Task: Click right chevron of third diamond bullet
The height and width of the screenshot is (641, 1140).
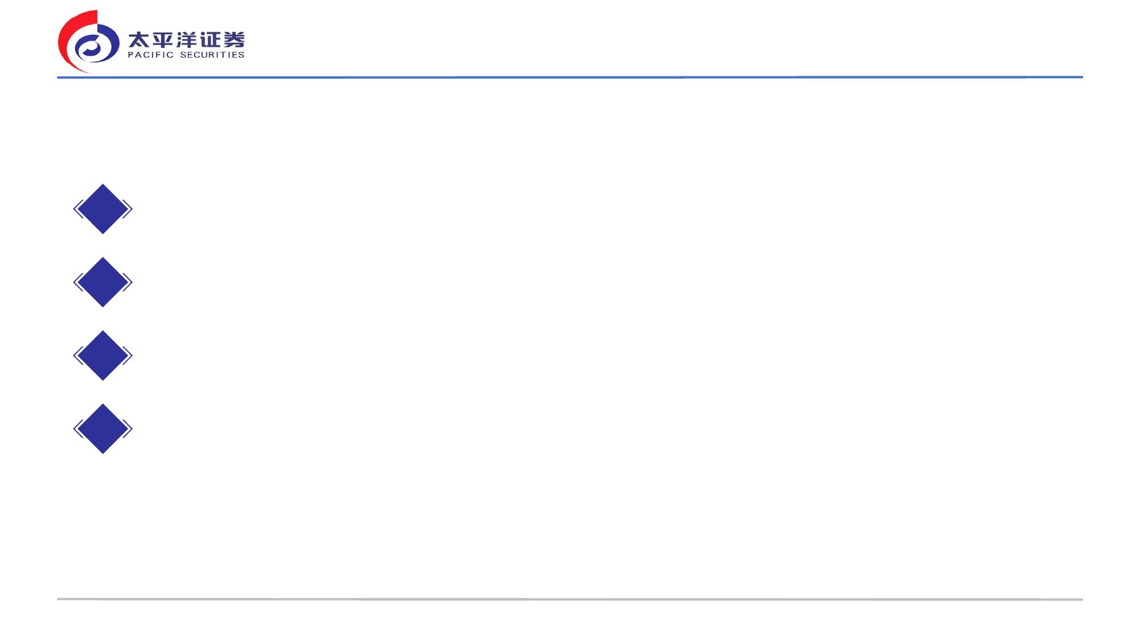Action: click(x=128, y=356)
